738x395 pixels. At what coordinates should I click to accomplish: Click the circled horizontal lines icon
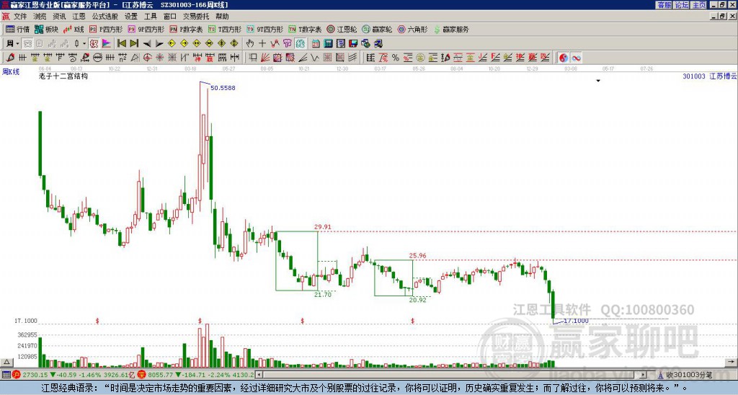click(97, 58)
